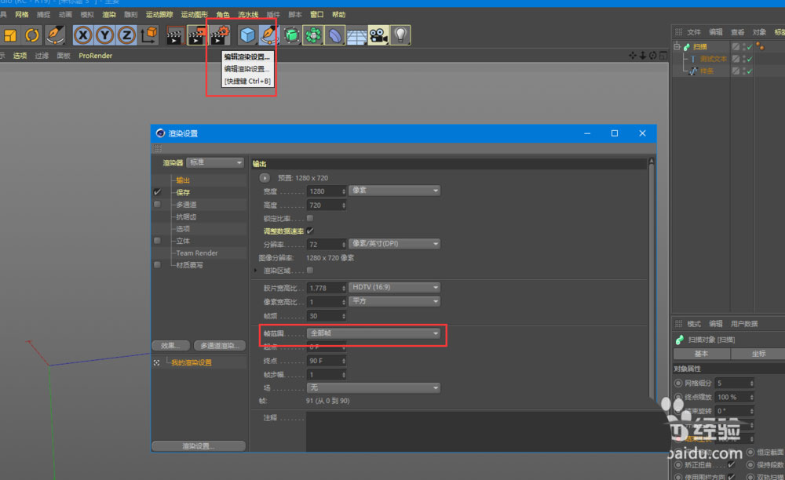
Task: Open the 像素/英寸(DPI) resolution unit dropdown
Action: [395, 243]
